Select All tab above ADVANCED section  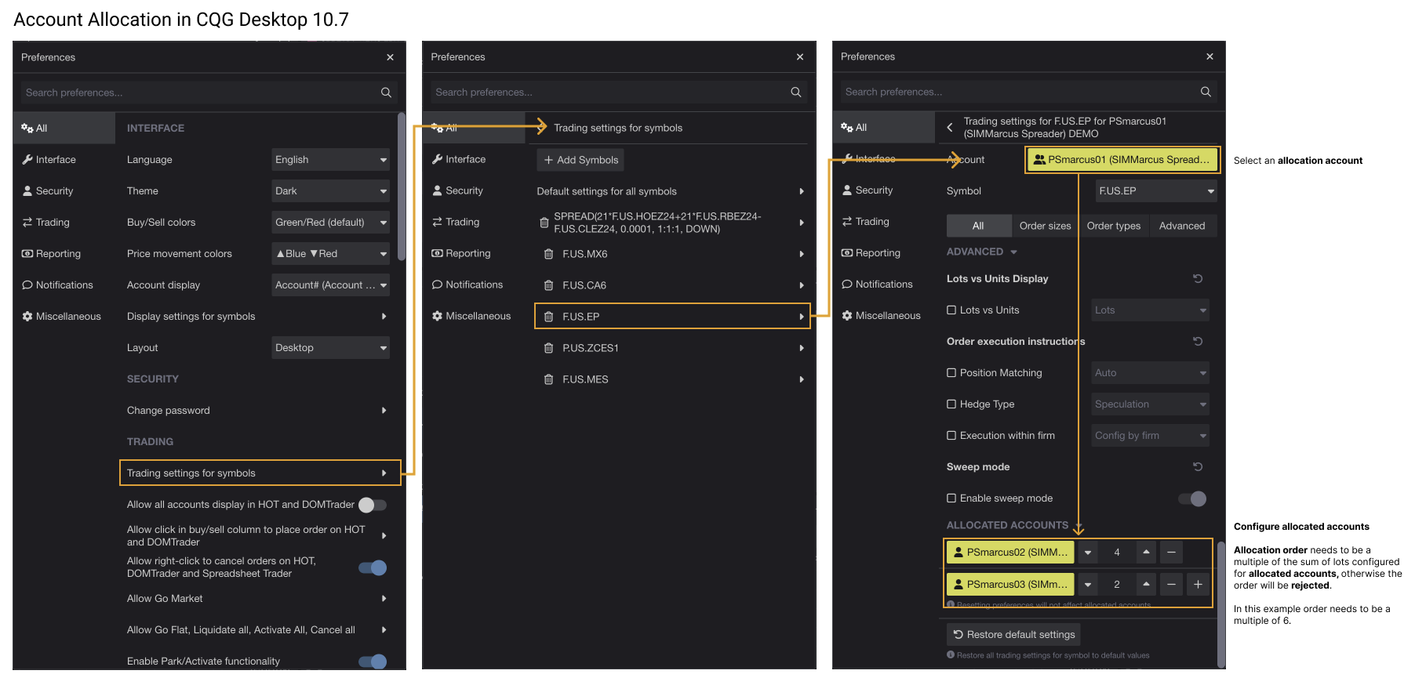pos(978,226)
